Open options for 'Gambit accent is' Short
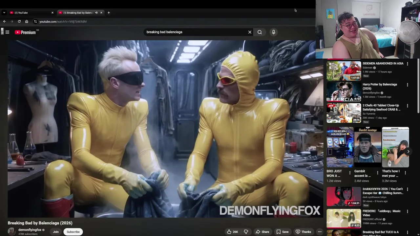Image resolution: width=420 pixels, height=236 pixels. (377, 173)
